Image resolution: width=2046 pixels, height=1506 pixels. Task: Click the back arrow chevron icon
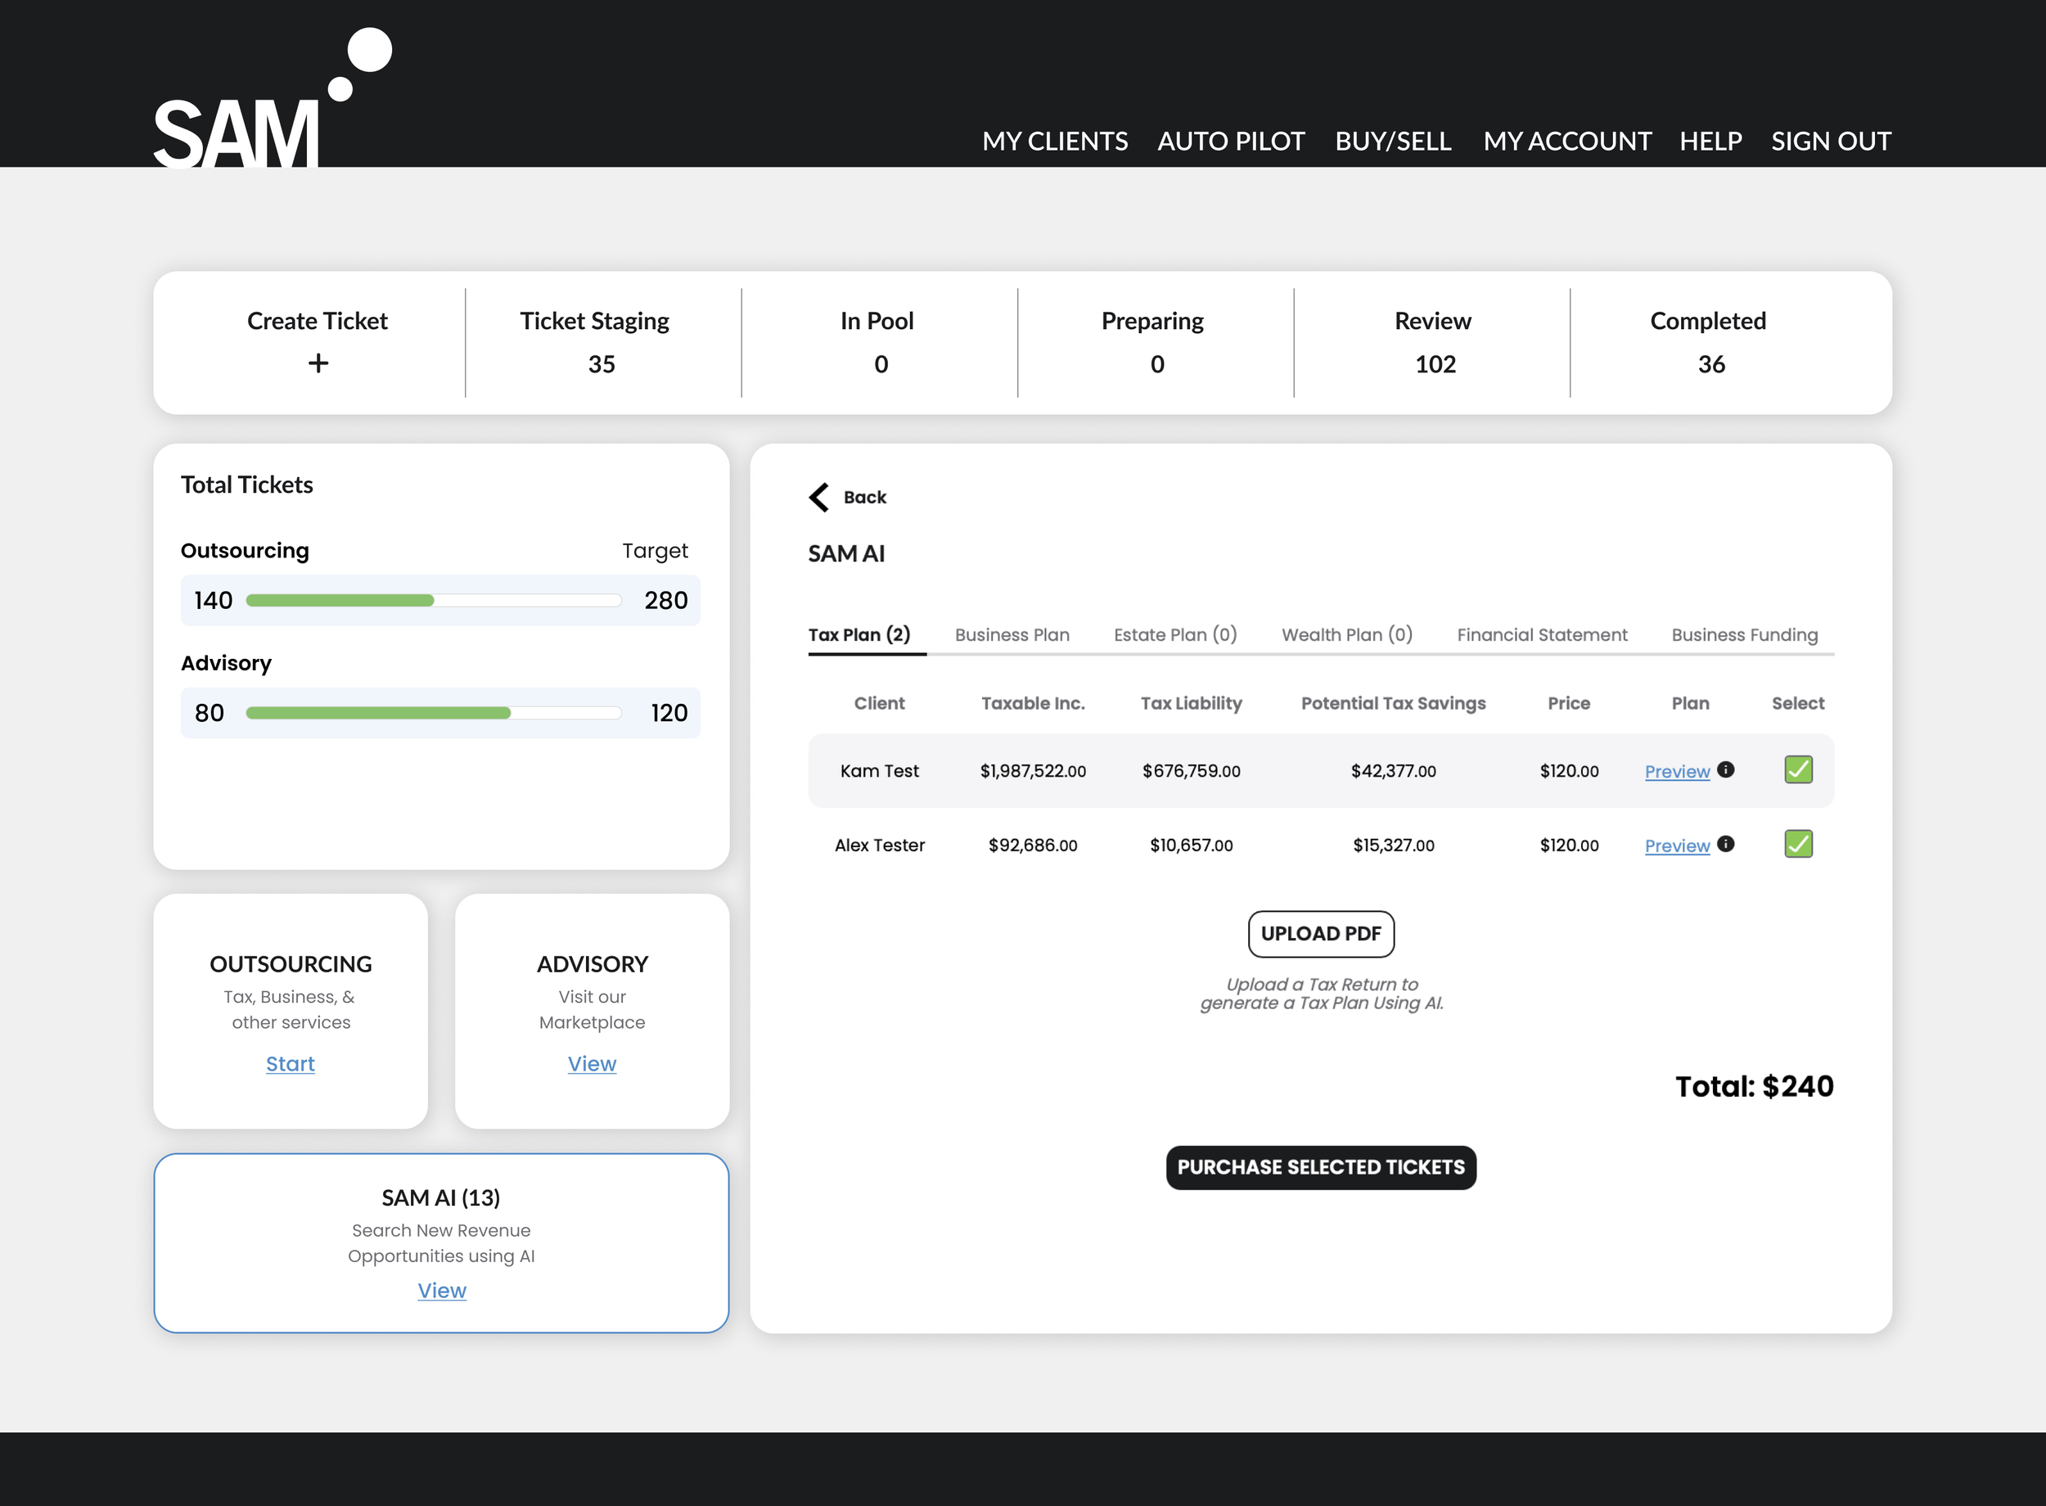tap(818, 497)
